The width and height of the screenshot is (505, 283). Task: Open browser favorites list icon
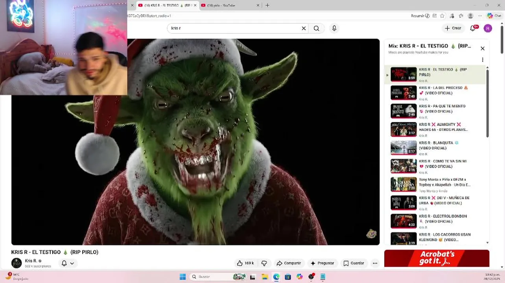(461, 16)
